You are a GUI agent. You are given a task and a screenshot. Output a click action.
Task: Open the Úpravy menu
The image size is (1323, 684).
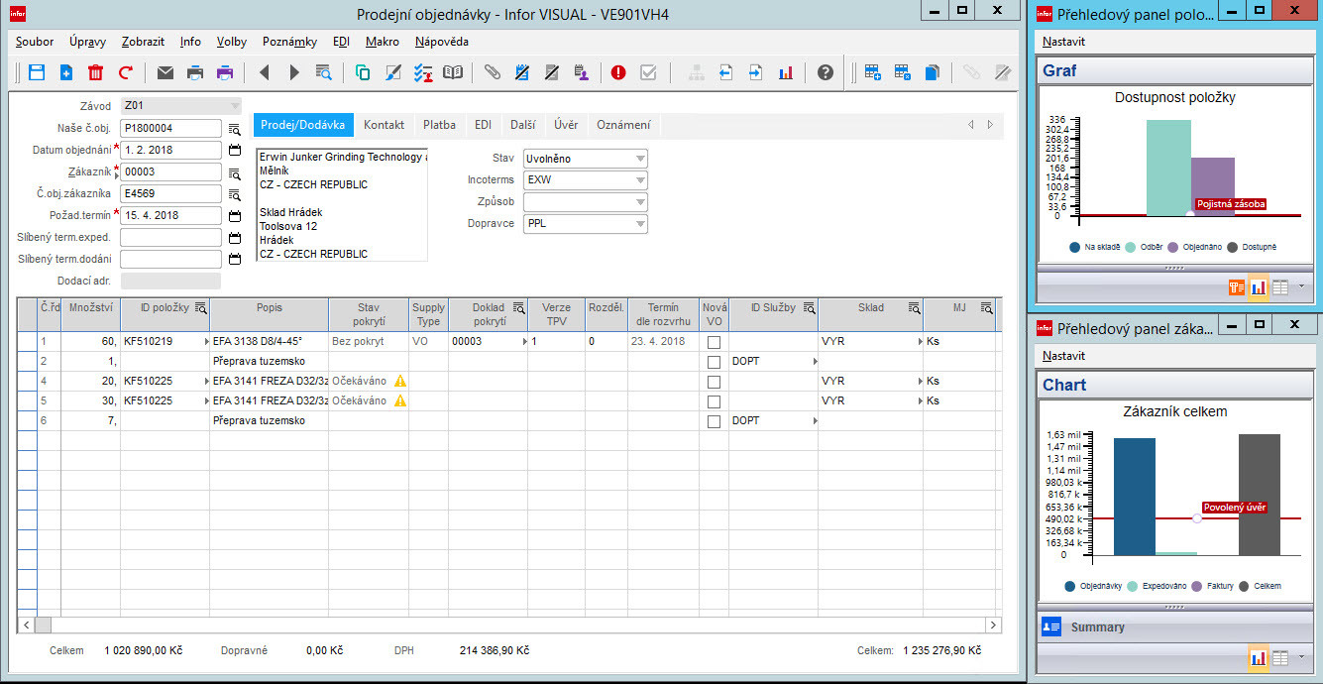(x=88, y=42)
